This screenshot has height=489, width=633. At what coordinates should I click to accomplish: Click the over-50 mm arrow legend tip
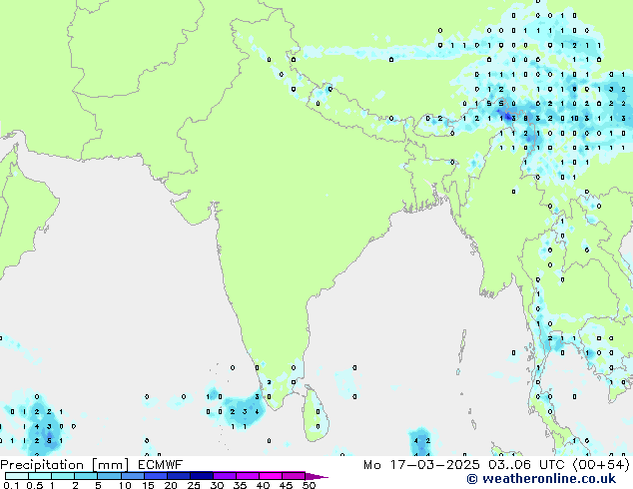316,476
